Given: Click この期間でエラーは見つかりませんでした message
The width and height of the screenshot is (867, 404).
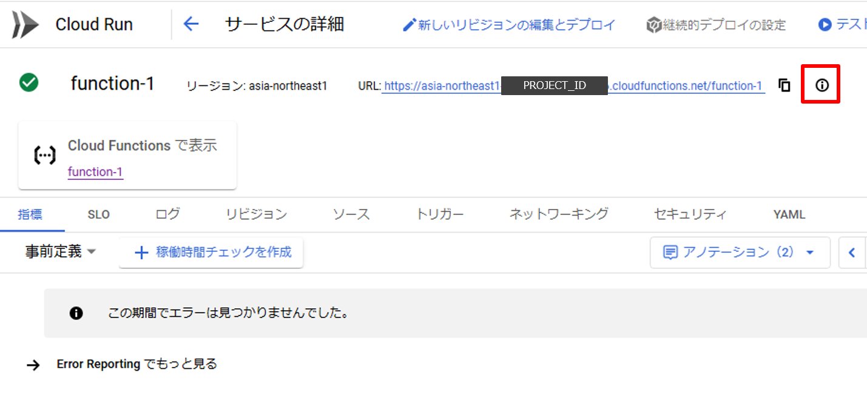Looking at the screenshot, I should [228, 313].
